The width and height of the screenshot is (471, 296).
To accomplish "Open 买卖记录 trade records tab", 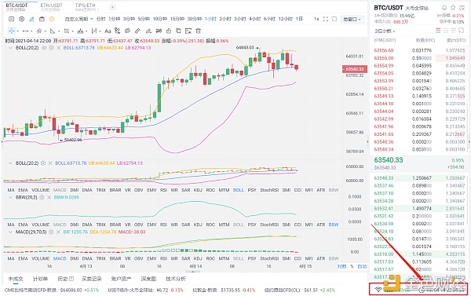I will click(x=92, y=279).
